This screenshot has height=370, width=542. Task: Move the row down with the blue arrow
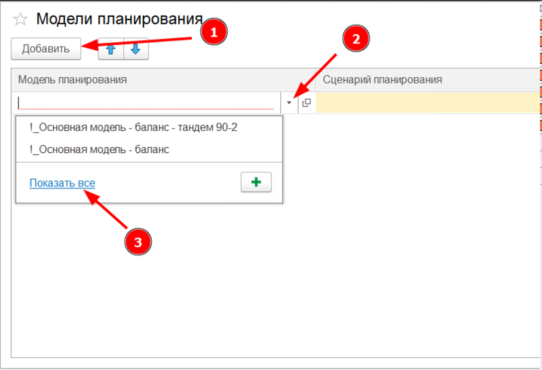click(x=136, y=49)
